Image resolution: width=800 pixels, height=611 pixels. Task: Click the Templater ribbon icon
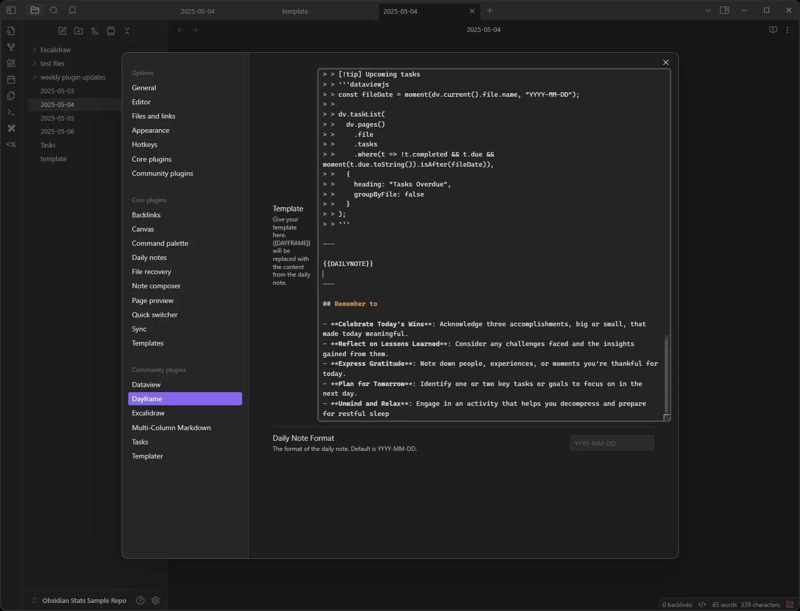pos(11,144)
